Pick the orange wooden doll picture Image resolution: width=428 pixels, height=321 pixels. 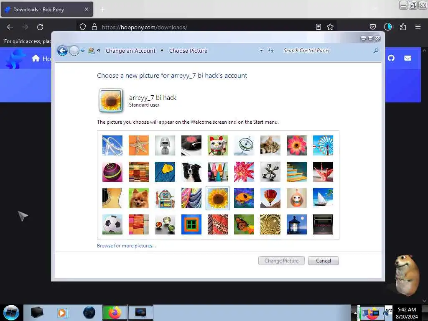(297, 198)
